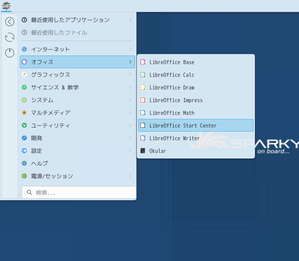Click the refresh session icon in sidebar
The height and width of the screenshot is (261, 299).
click(10, 37)
